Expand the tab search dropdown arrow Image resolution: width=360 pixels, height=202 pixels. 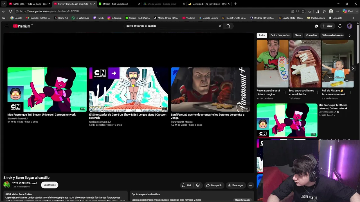click(x=4, y=4)
